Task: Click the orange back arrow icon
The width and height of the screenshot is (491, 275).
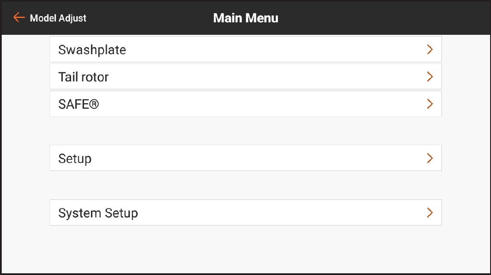Action: [x=19, y=18]
